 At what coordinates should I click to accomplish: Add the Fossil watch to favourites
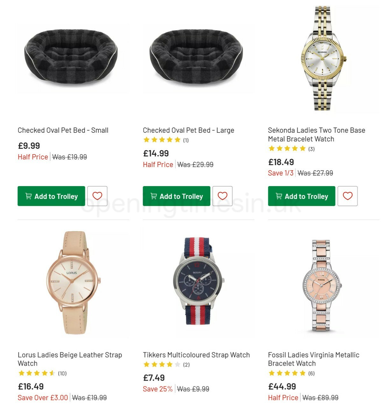click(x=348, y=405)
